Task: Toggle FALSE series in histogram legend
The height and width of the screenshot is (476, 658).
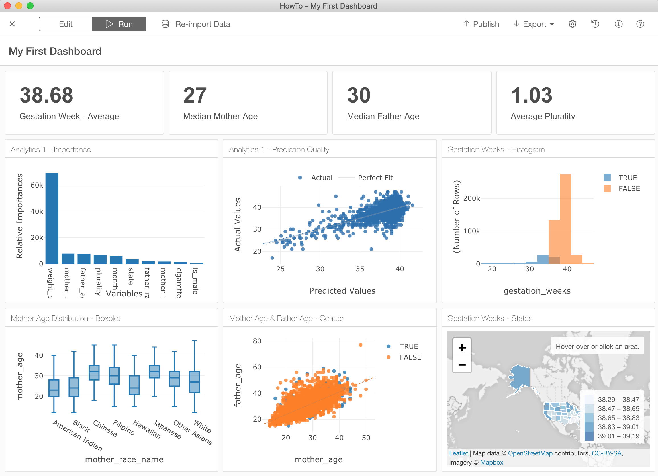Action: point(622,189)
